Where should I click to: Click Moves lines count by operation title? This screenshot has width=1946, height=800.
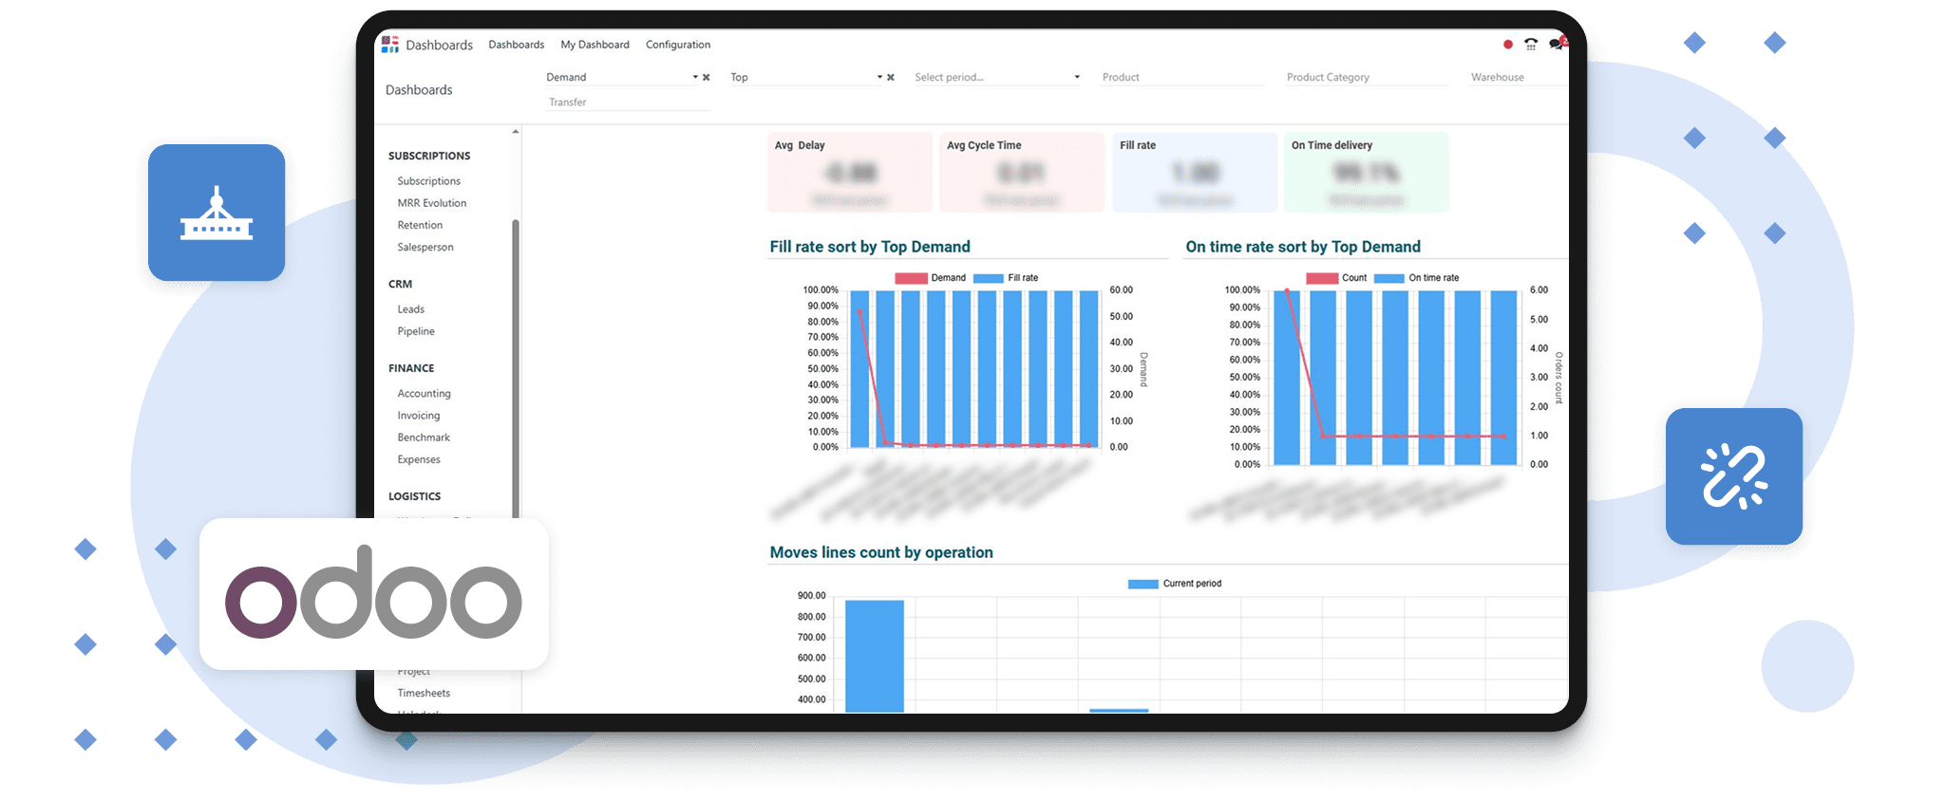pos(881,552)
